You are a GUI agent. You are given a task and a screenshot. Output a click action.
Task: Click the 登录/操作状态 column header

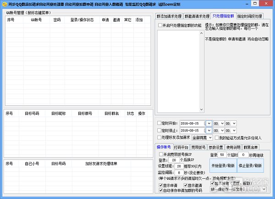point(82,20)
